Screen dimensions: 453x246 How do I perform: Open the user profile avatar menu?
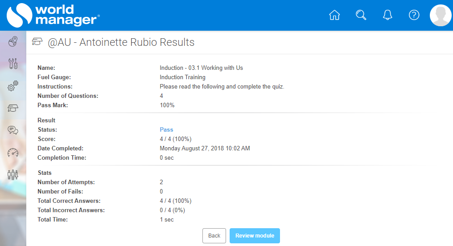click(x=440, y=16)
